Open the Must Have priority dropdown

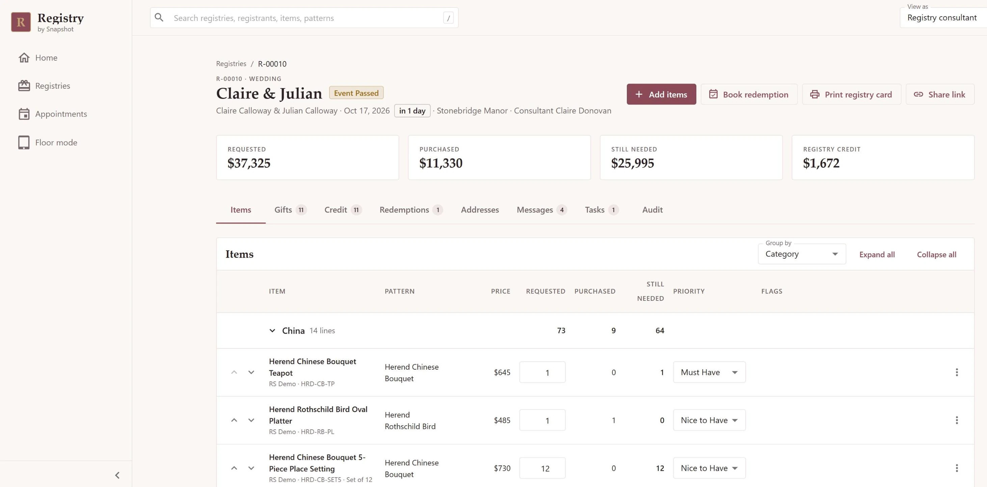click(709, 372)
